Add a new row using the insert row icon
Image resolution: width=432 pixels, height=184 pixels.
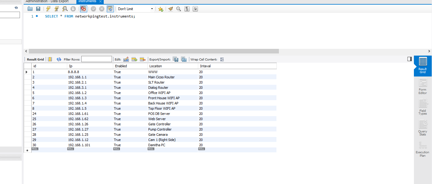[134, 59]
